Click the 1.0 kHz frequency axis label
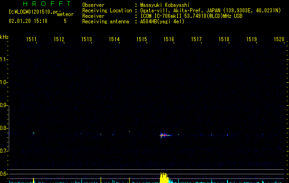289x183 pixels. [x=4, y=82]
